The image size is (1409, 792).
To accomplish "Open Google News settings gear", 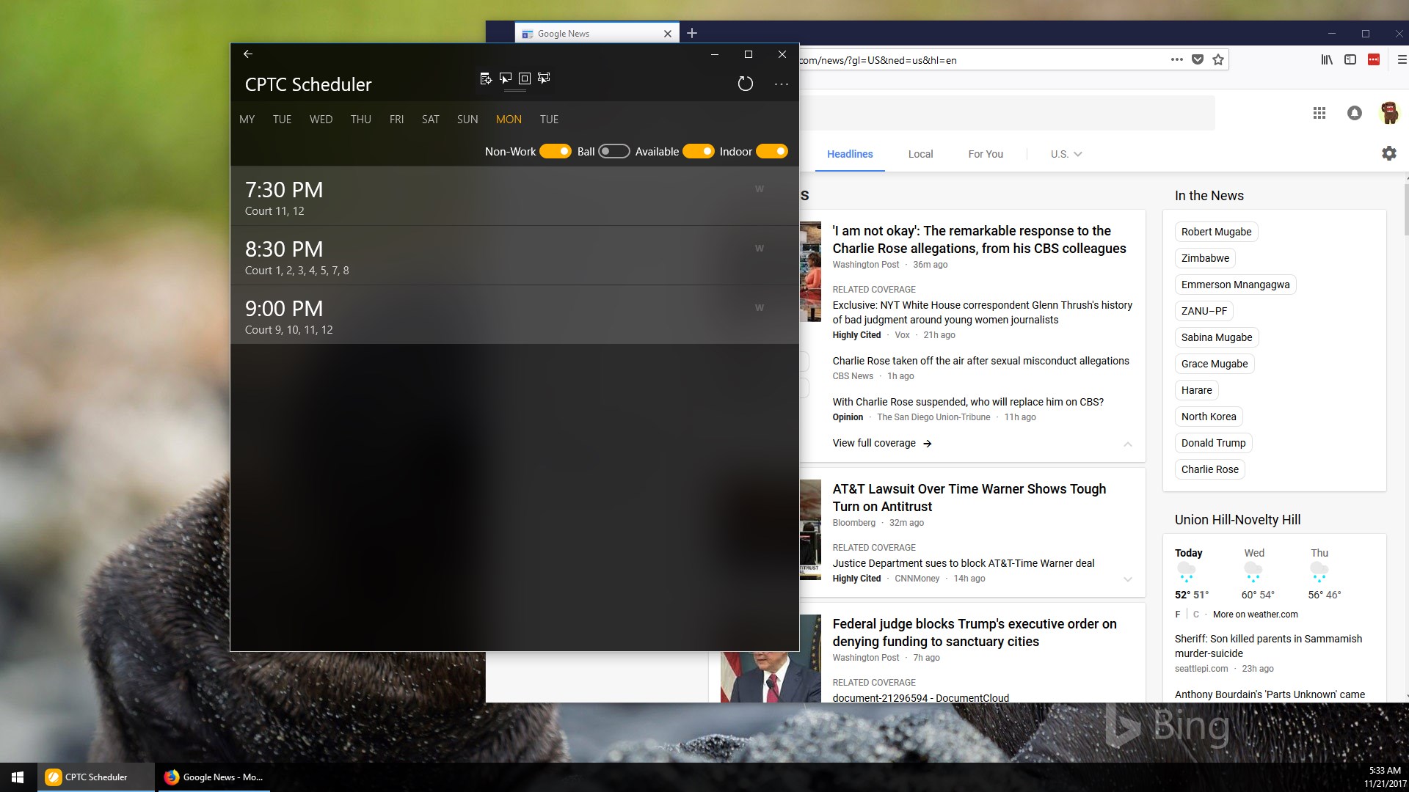I will tap(1388, 153).
